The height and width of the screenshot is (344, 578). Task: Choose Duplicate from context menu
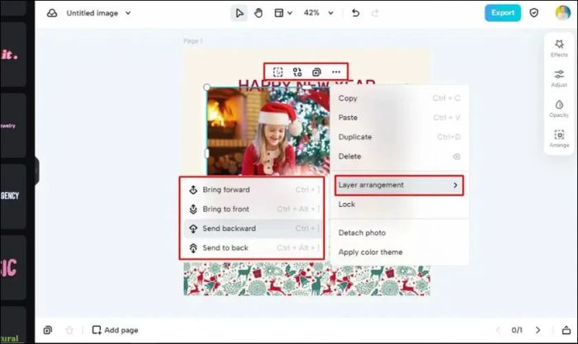point(399,137)
